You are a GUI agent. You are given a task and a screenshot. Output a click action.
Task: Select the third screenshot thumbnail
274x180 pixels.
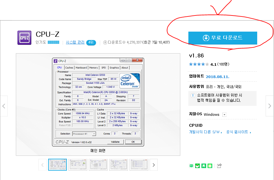(x=98, y=165)
